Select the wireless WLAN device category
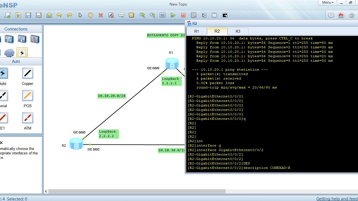 pyautogui.click(x=22, y=39)
